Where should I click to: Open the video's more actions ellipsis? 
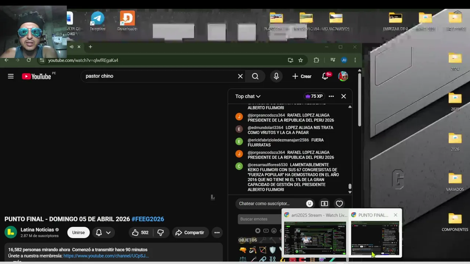pos(217,232)
